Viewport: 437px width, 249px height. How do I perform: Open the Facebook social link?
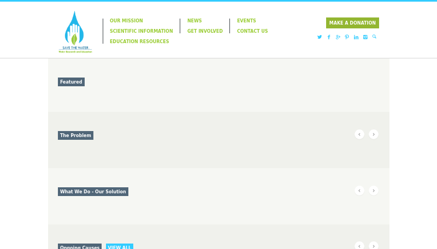(x=329, y=37)
